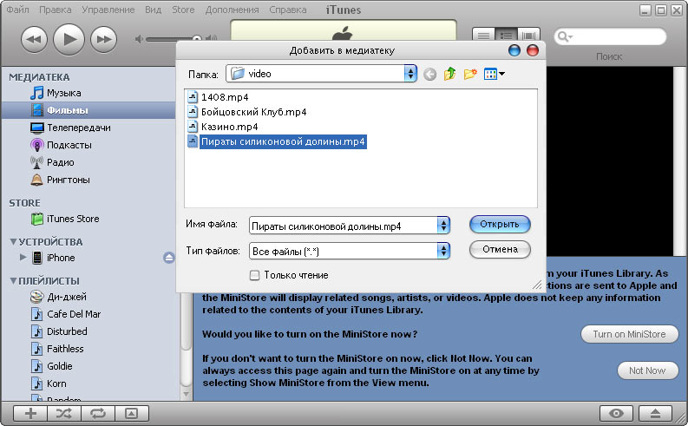
Task: Open the Goldie playlist
Action: coord(59,366)
